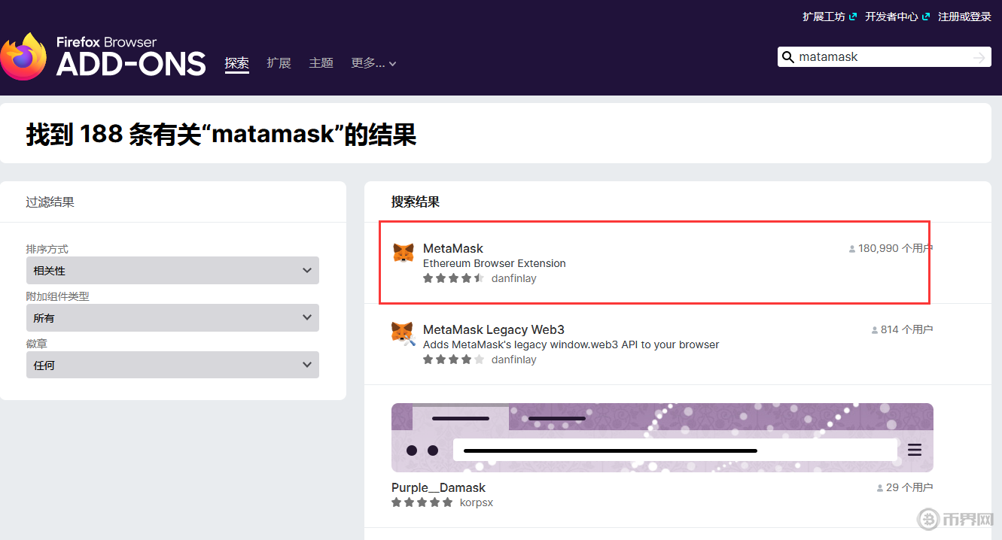Open the 扩展工坊 link

click(x=824, y=17)
